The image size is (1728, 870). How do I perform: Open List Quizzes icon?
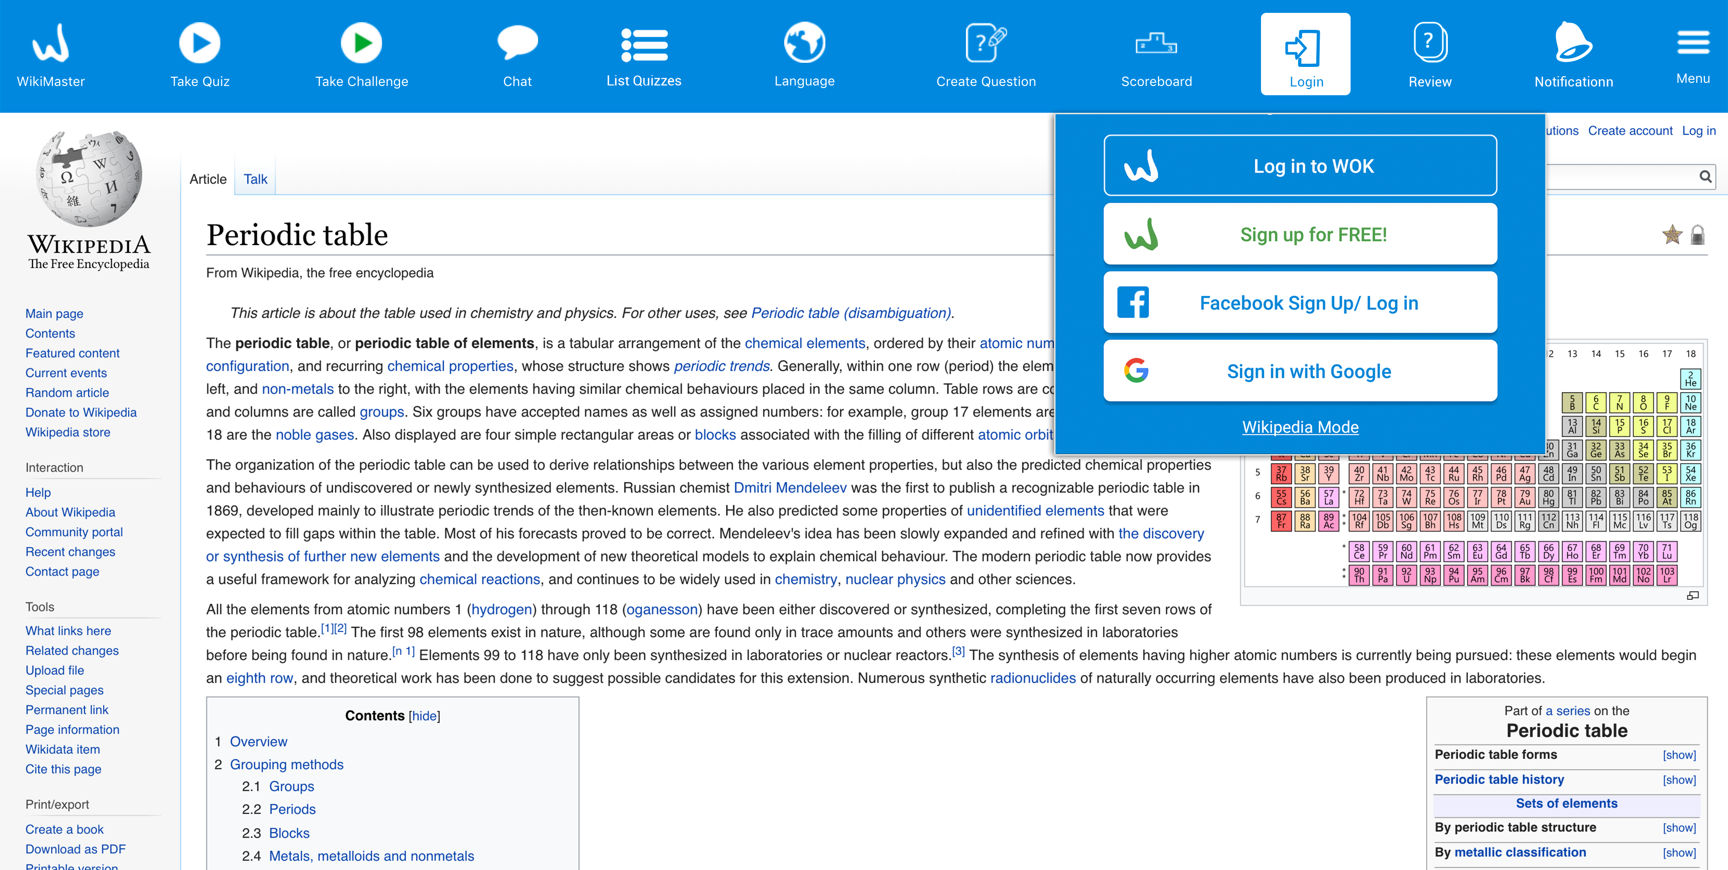[x=643, y=45]
